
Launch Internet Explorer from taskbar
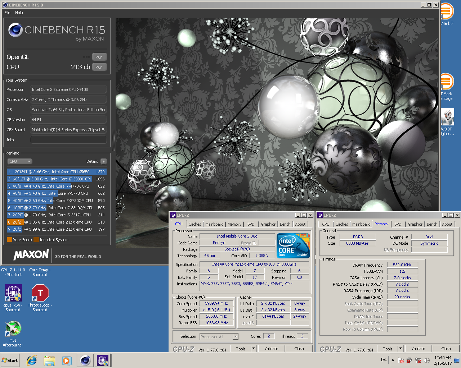32,360
